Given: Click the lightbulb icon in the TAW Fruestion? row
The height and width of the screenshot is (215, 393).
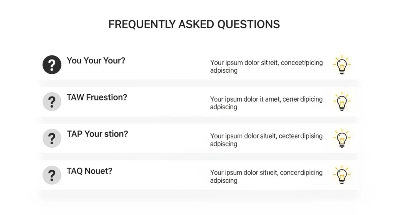Looking at the screenshot, I should pos(341,102).
